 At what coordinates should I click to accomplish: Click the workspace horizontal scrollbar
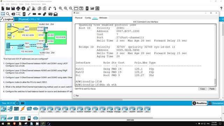tap(71, 99)
